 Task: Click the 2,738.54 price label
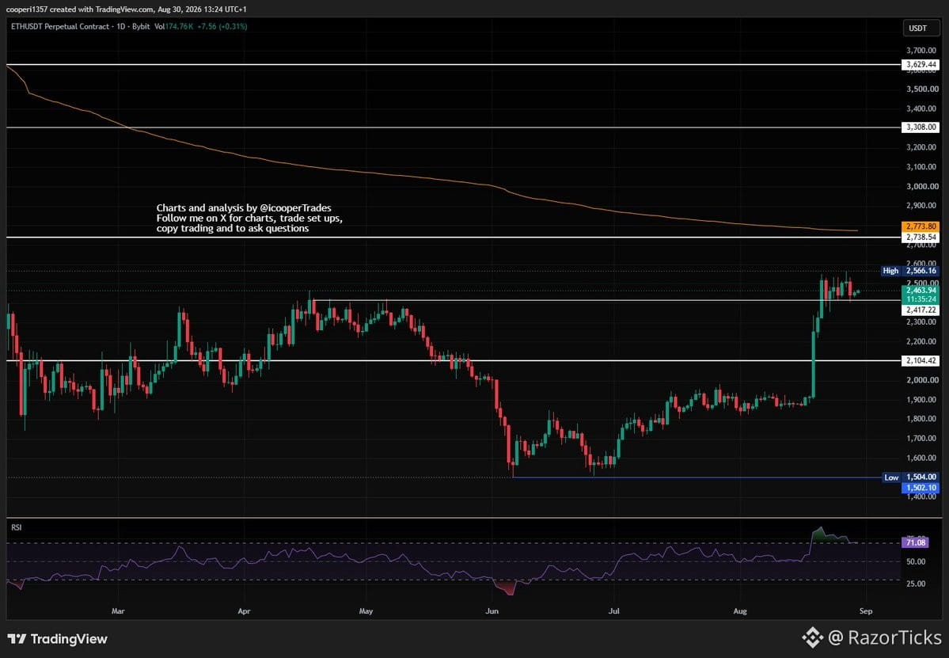[x=921, y=238]
